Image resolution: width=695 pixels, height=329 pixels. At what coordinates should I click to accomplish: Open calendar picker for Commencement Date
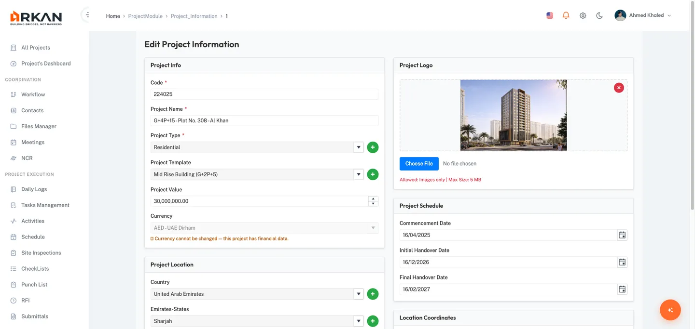point(622,235)
